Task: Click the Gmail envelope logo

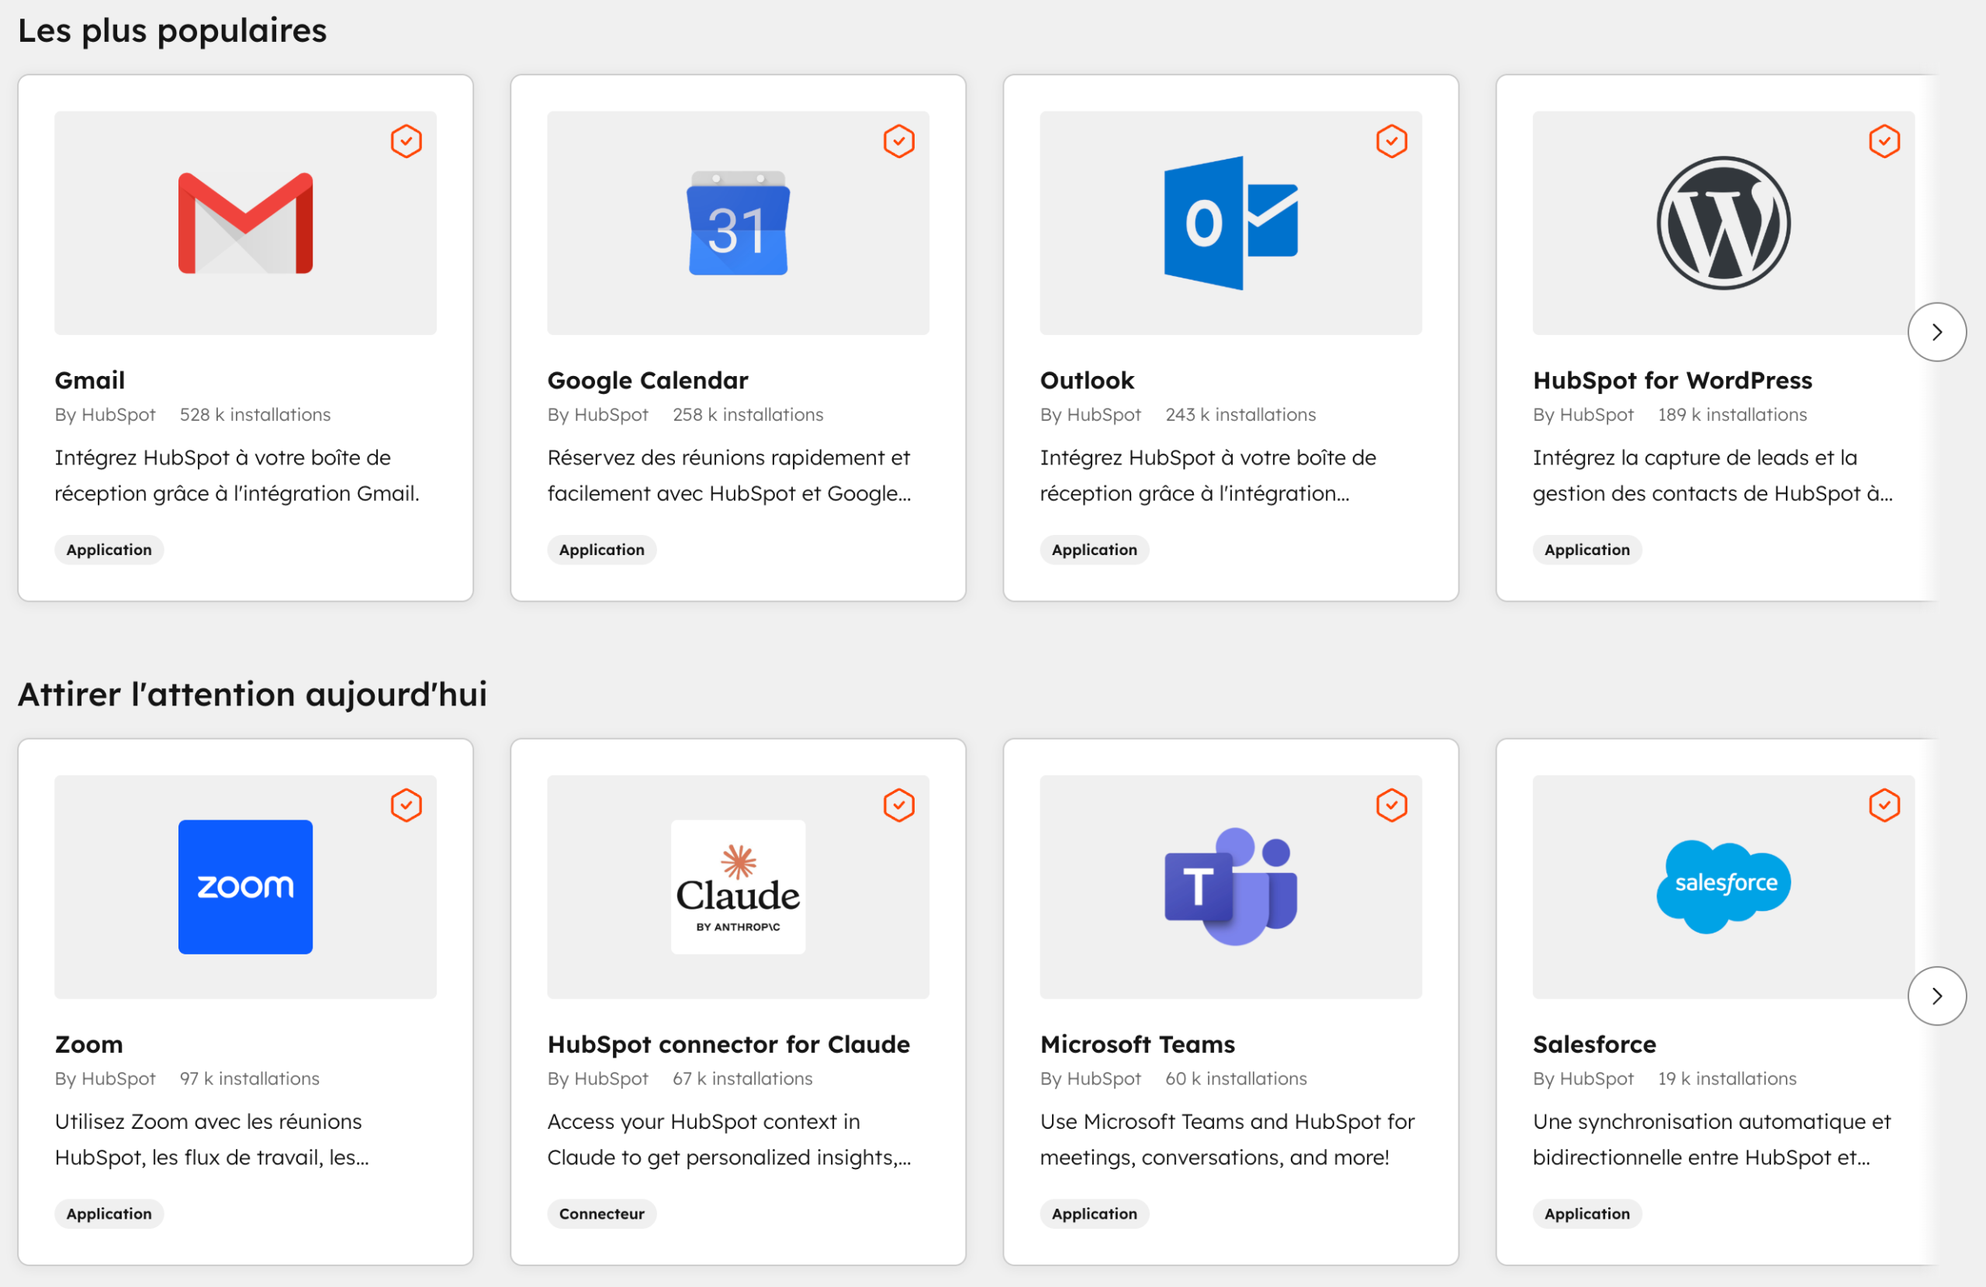Action: coord(245,223)
